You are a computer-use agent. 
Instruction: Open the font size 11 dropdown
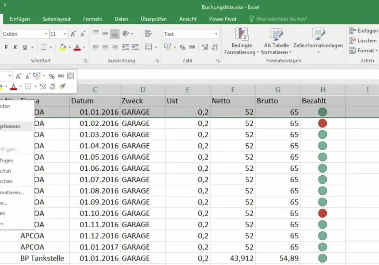click(64, 34)
